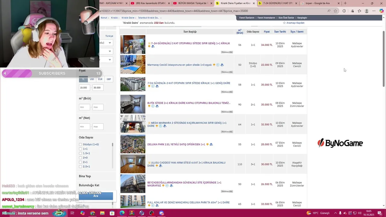Click min field under m² (Brüt)

click(84, 107)
